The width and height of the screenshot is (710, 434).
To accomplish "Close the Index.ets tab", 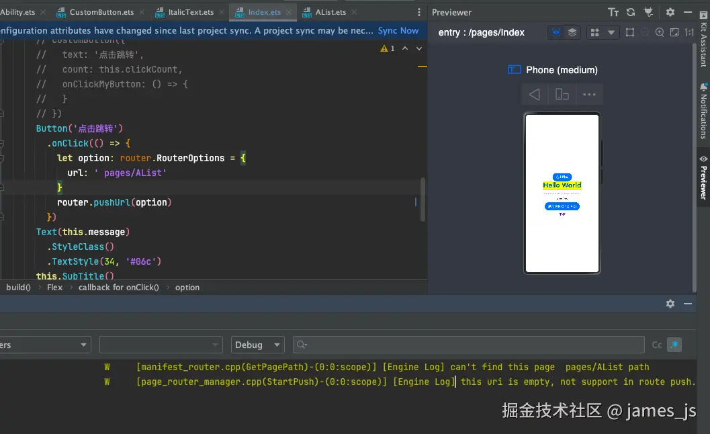I will (289, 12).
